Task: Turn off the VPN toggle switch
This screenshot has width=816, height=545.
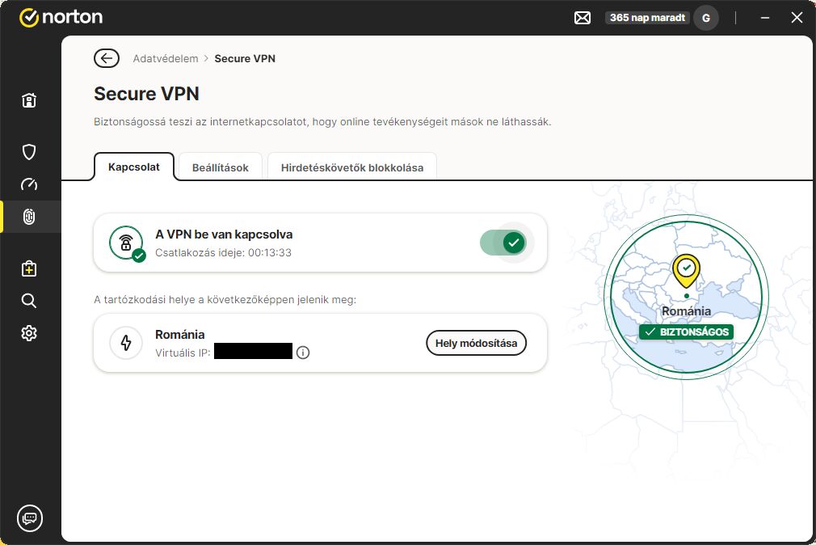Action: tap(504, 243)
